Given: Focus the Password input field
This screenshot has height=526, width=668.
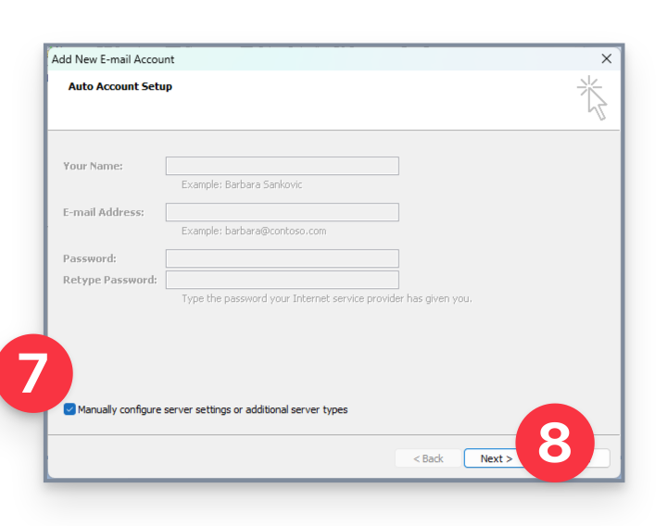Looking at the screenshot, I should pos(282,258).
